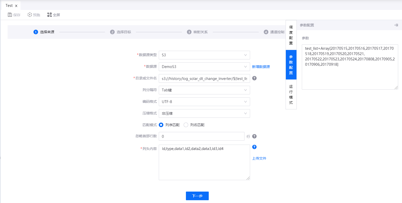402x203 pixels.
Task: Click 选择来源 step label
Action: [x=47, y=32]
